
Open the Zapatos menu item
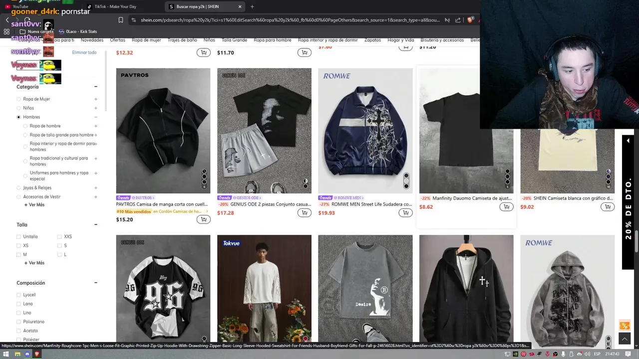pos(372,40)
